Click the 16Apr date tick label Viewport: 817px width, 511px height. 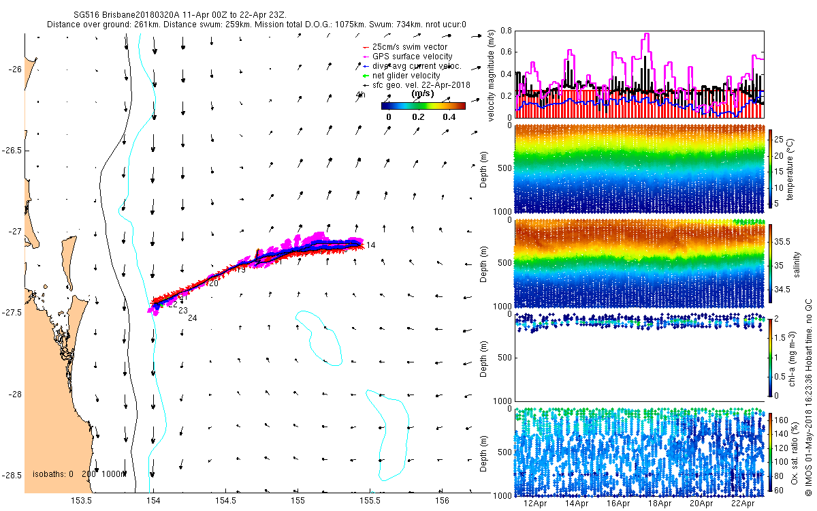[x=619, y=504]
